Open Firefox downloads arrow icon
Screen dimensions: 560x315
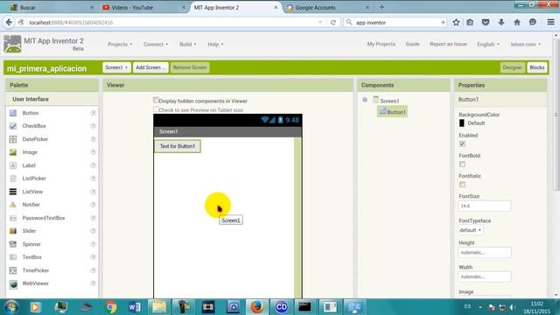pyautogui.click(x=501, y=22)
